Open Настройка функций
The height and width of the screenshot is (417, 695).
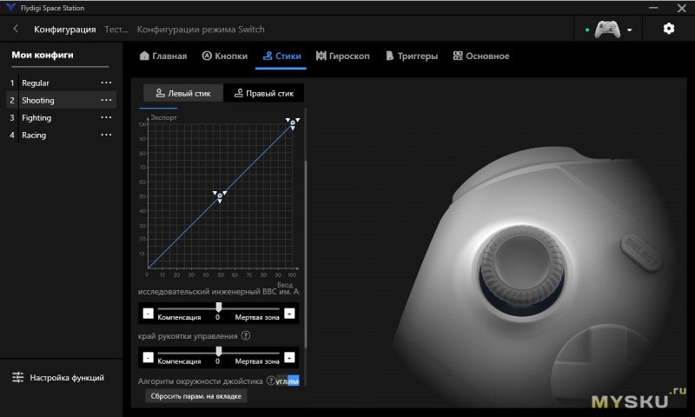(x=58, y=378)
